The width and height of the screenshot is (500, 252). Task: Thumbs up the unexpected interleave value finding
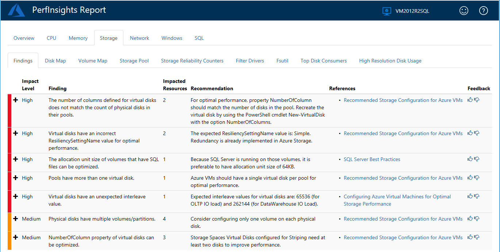(x=470, y=196)
